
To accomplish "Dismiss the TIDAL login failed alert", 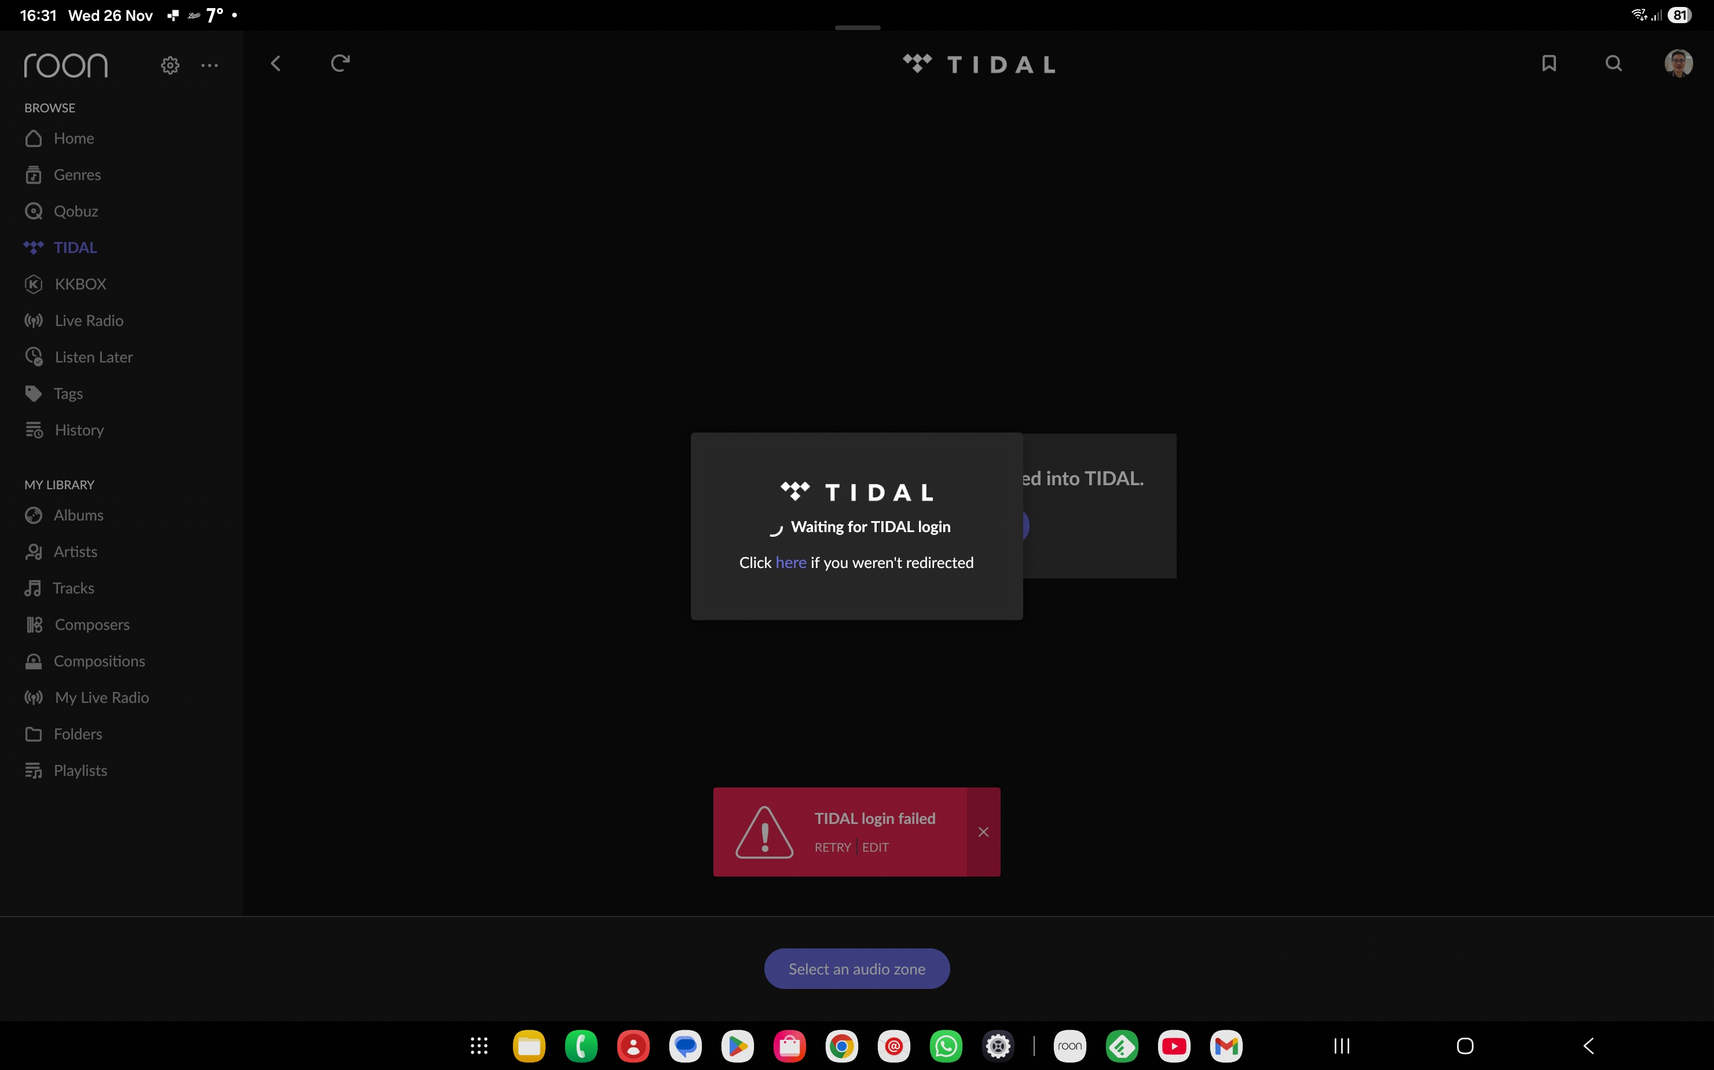I will coord(983,832).
